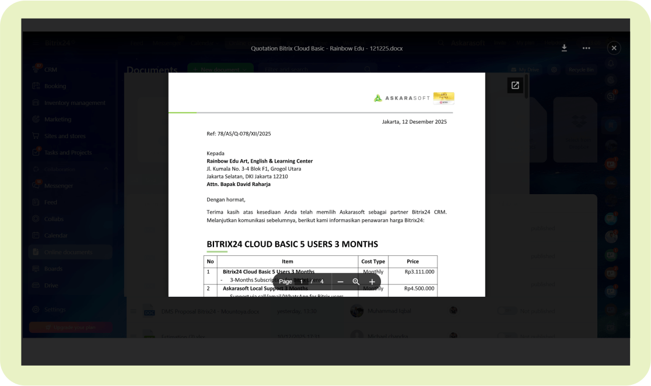
Task: Click the current page number field
Action: (302, 282)
